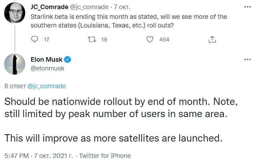Click the like count 454
Viewport: 256px width, 160px height.
tap(164, 39)
